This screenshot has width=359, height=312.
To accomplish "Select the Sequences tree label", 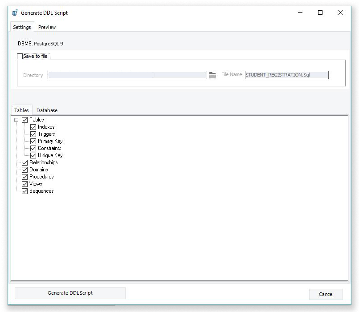I will [x=41, y=191].
